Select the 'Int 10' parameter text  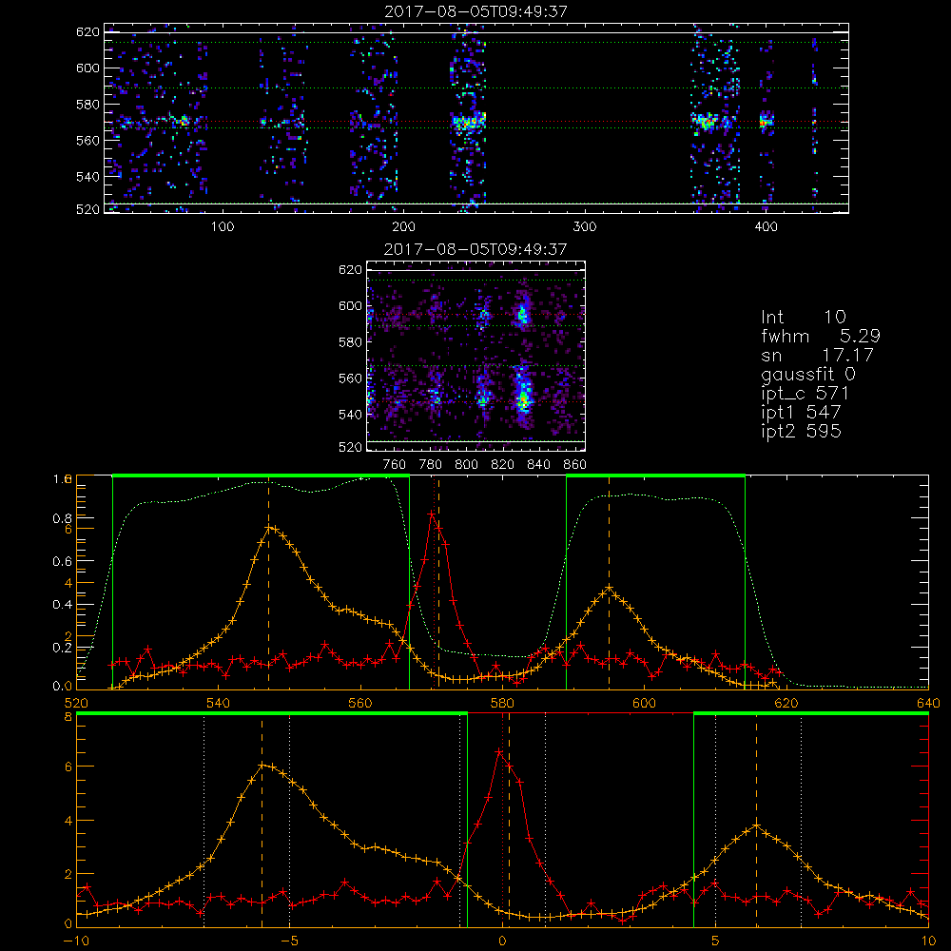(x=803, y=317)
